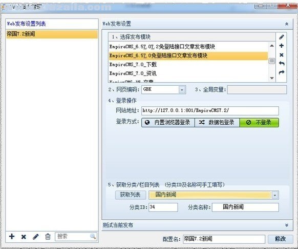
Task: Click the 修改 button
Action: click(280, 239)
